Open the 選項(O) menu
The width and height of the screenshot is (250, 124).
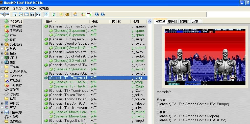[x=31, y=9]
